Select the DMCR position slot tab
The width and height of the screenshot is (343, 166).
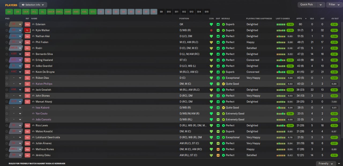click(51, 12)
